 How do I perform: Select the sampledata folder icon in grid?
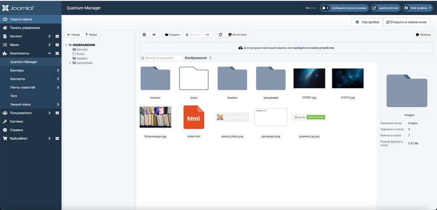click(x=271, y=78)
